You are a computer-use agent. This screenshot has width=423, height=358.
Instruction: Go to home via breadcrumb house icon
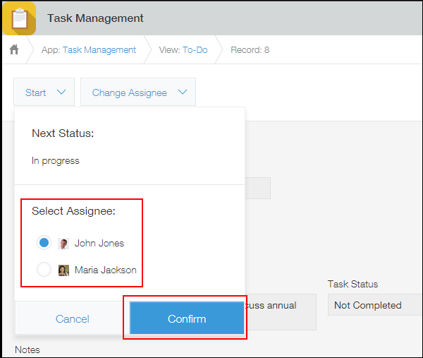coord(13,50)
